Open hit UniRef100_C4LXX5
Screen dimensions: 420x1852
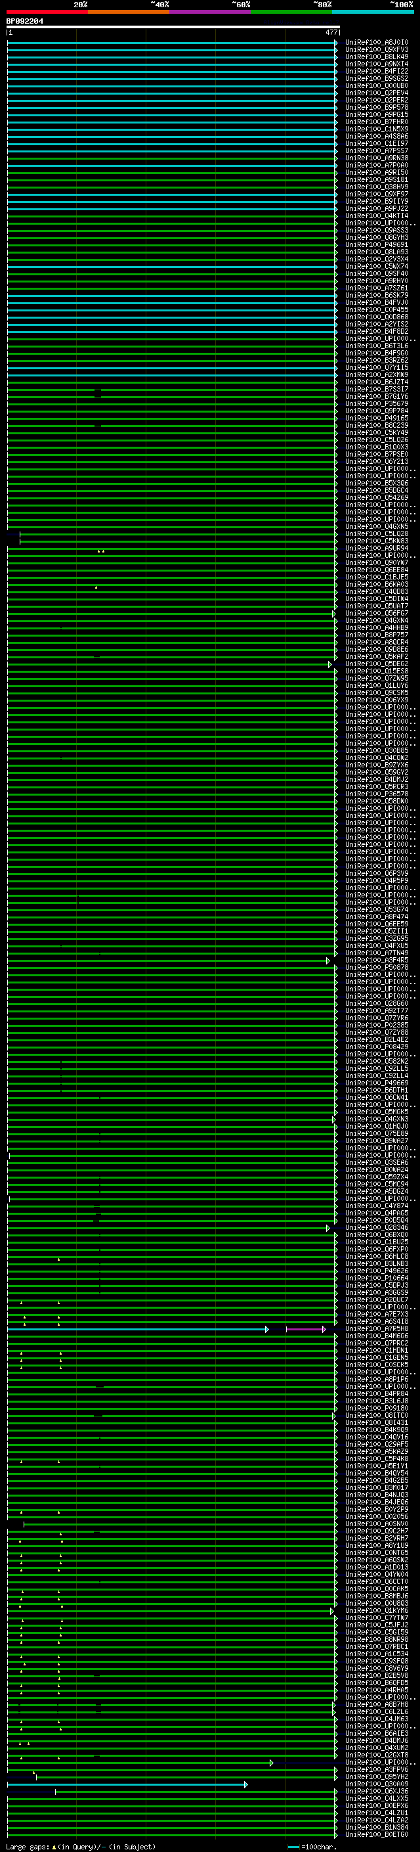tap(377, 1798)
